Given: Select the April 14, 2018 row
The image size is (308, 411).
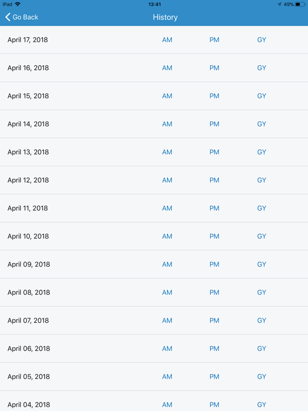Looking at the screenshot, I should point(154,124).
